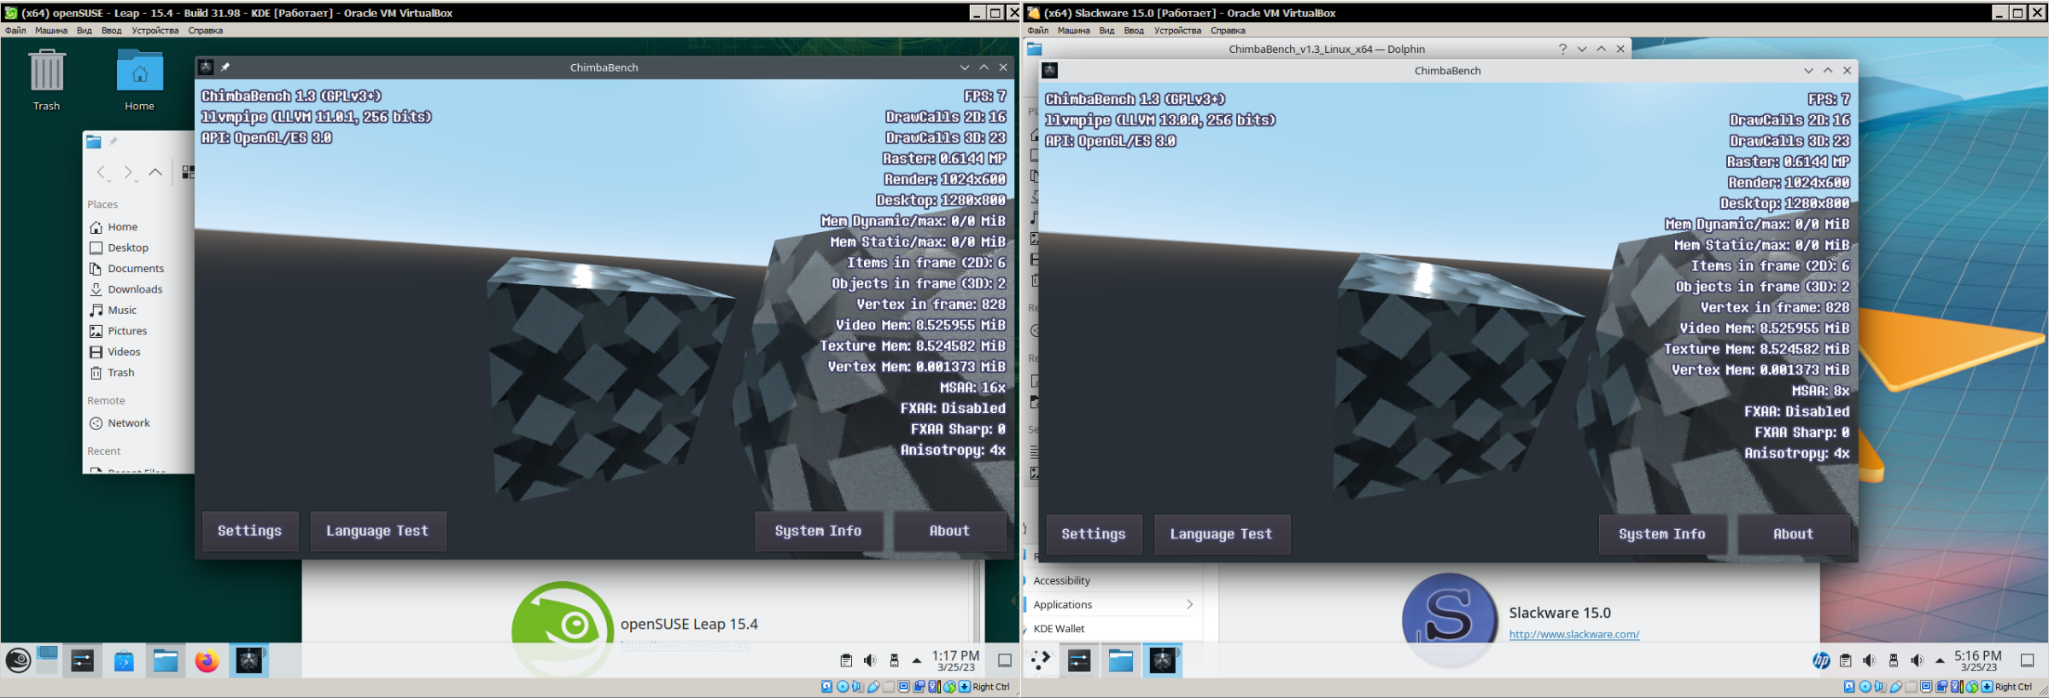Viewport: 2049px width, 698px height.
Task: Open the clipboard tray icon in Slackware
Action: click(1845, 660)
